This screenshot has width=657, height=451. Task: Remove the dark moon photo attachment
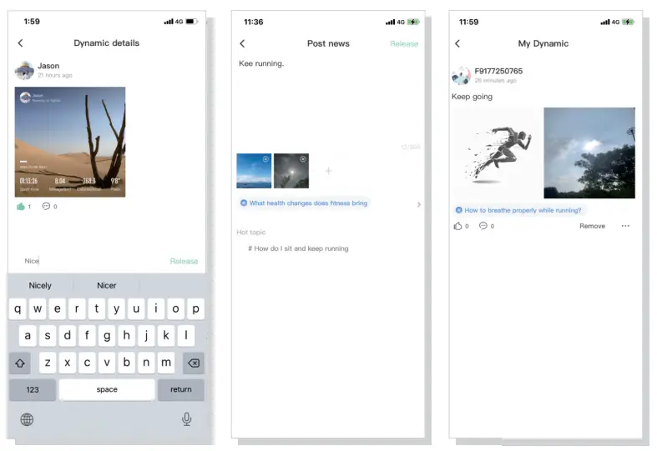tap(303, 159)
